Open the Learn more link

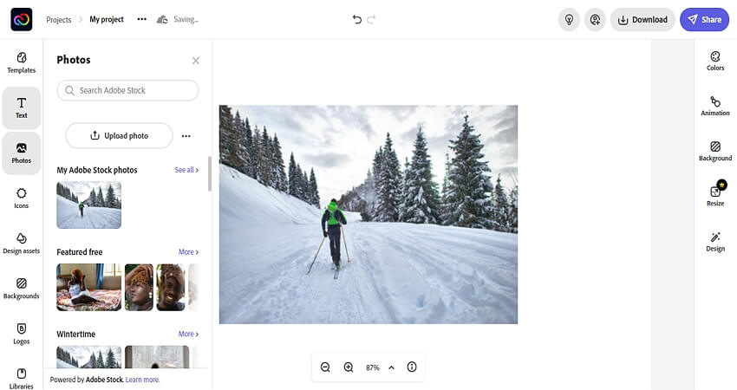142,380
